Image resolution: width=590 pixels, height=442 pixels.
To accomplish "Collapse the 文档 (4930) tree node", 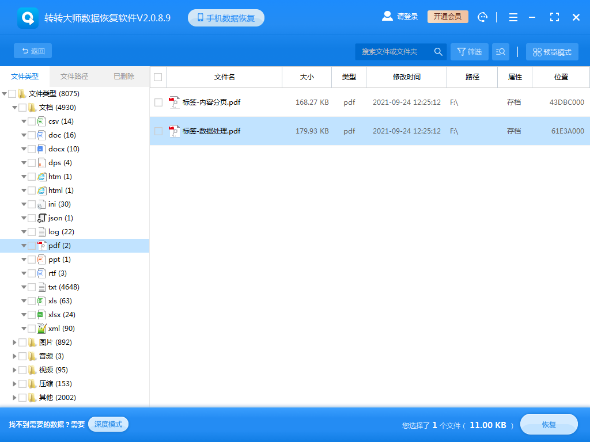I will pos(15,108).
